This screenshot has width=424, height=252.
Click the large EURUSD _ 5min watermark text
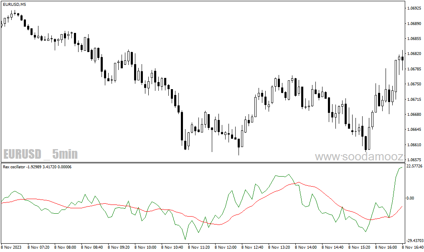(x=41, y=155)
